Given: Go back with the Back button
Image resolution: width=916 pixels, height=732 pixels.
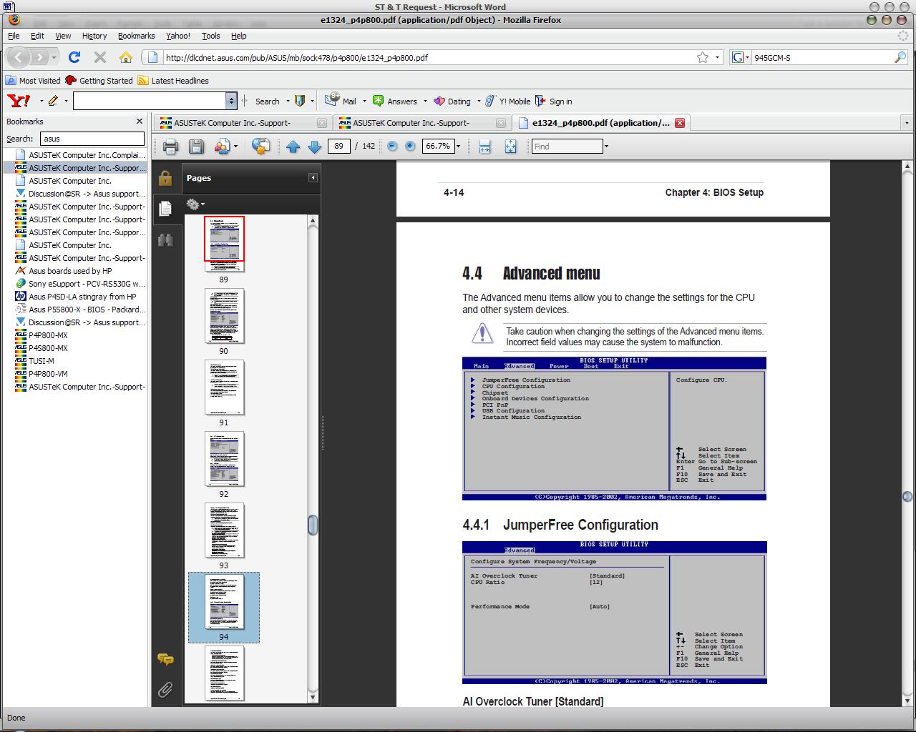Looking at the screenshot, I should pyautogui.click(x=19, y=57).
